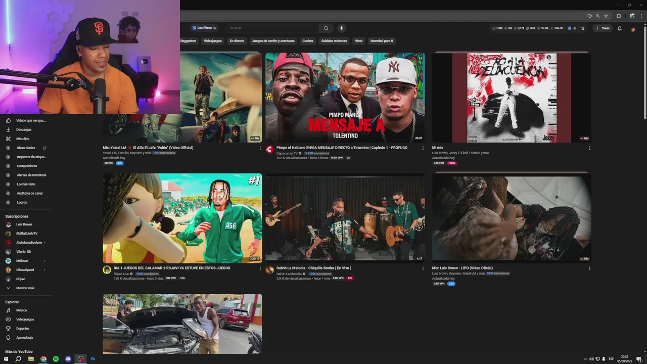Image resolution: width=647 pixels, height=364 pixels.
Task: Open Dalvin La Melodia channel avatar
Action: [269, 270]
